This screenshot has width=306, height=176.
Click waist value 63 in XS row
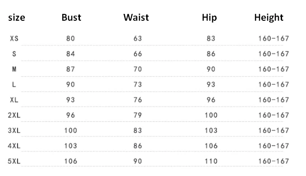[x=138, y=39]
